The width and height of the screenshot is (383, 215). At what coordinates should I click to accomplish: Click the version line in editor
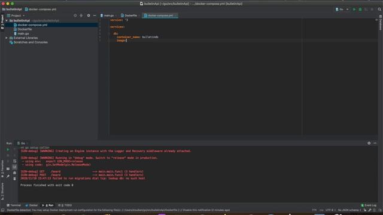coord(119,20)
